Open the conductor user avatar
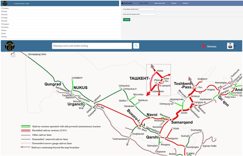243x156 pixels. point(230,46)
